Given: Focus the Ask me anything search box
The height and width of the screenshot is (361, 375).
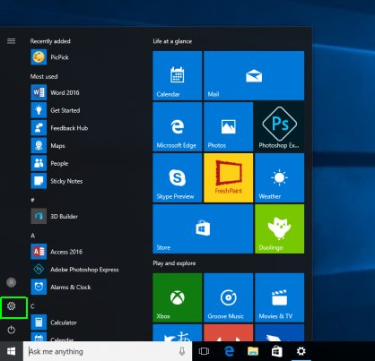Looking at the screenshot, I should click(108, 351).
